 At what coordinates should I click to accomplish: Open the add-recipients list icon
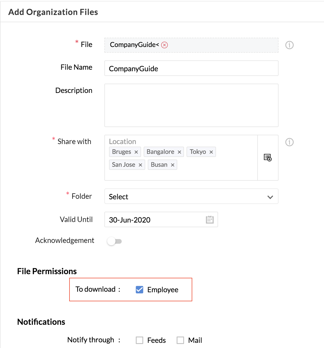(x=268, y=157)
